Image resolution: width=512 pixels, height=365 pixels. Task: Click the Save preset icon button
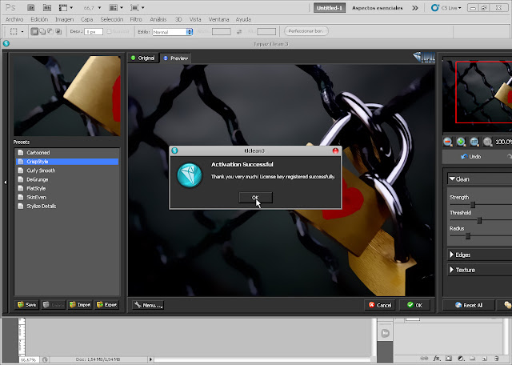[x=26, y=304]
